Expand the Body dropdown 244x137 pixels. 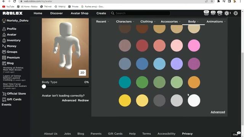(193, 22)
